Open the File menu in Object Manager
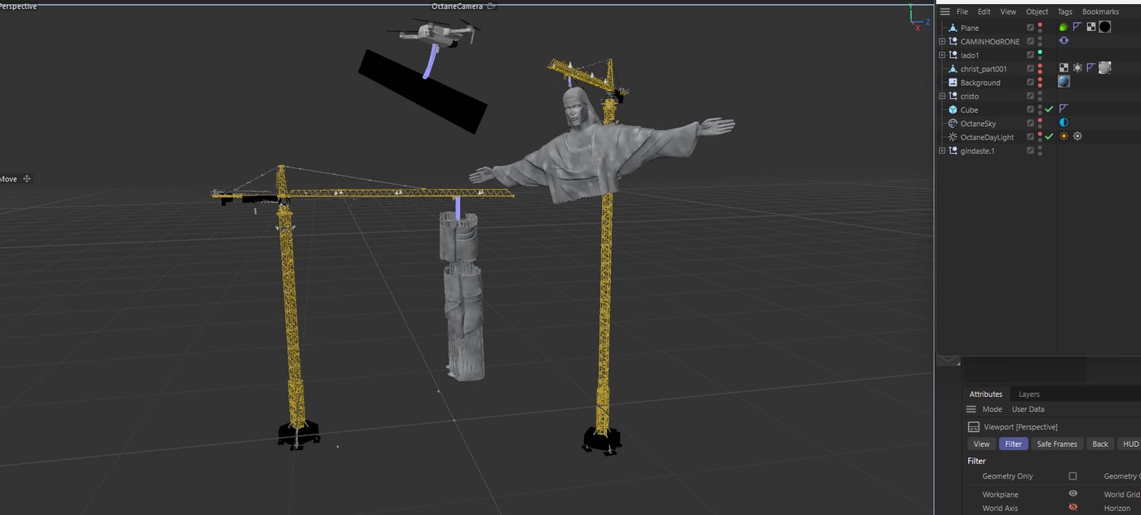Image resolution: width=1141 pixels, height=515 pixels. click(962, 12)
